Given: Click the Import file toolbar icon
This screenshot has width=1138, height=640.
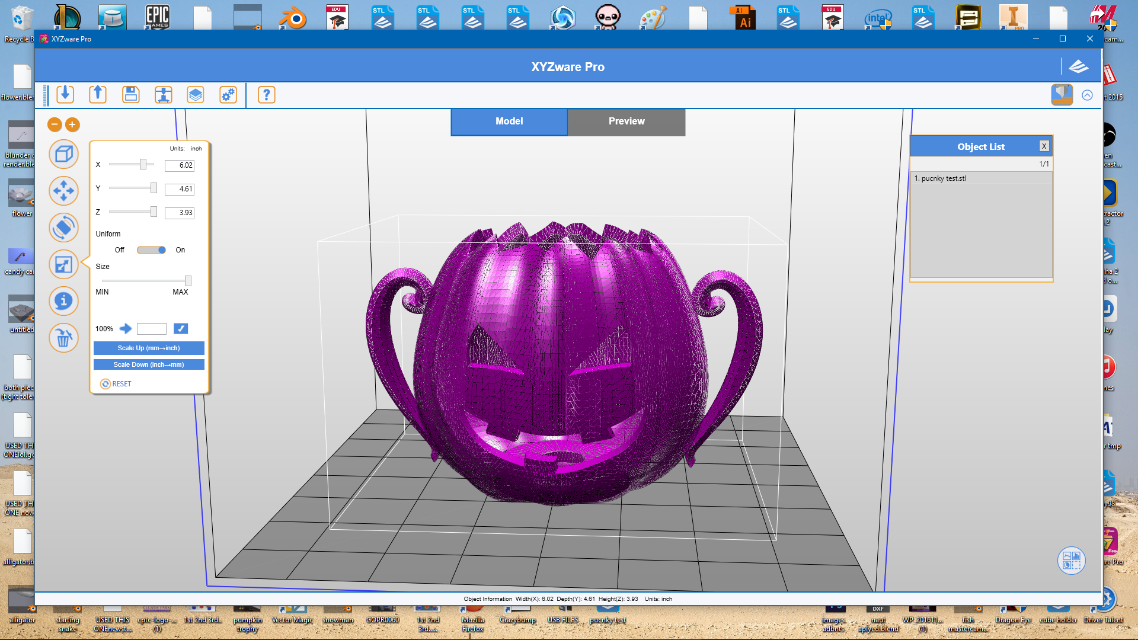Looking at the screenshot, I should coord(65,95).
